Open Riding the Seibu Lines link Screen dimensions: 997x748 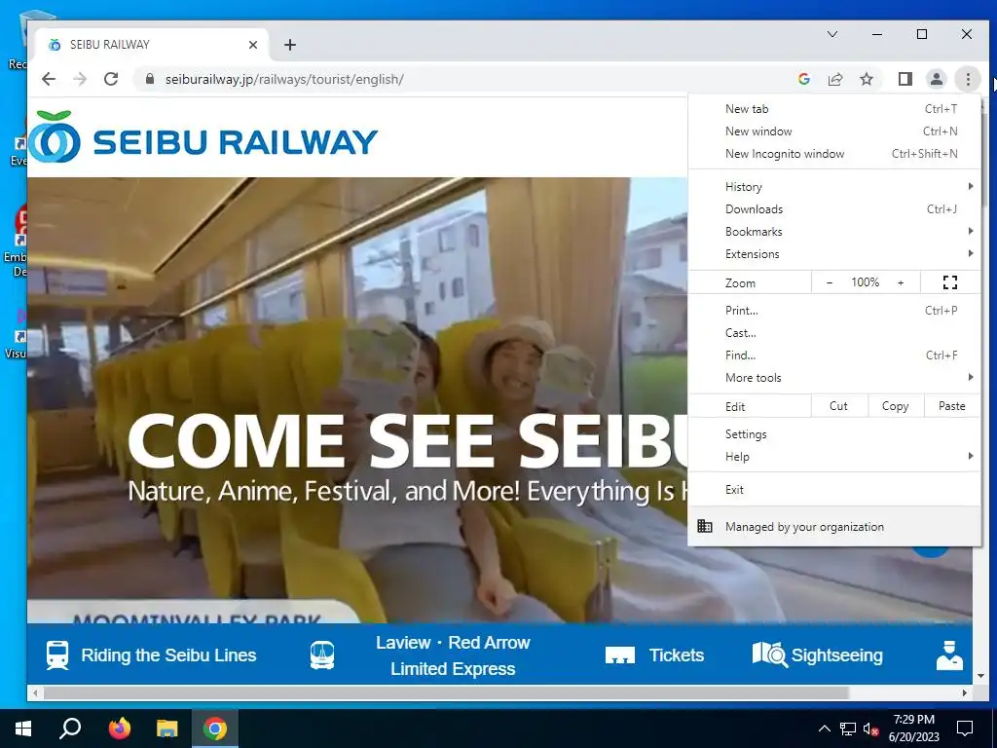[x=168, y=655]
